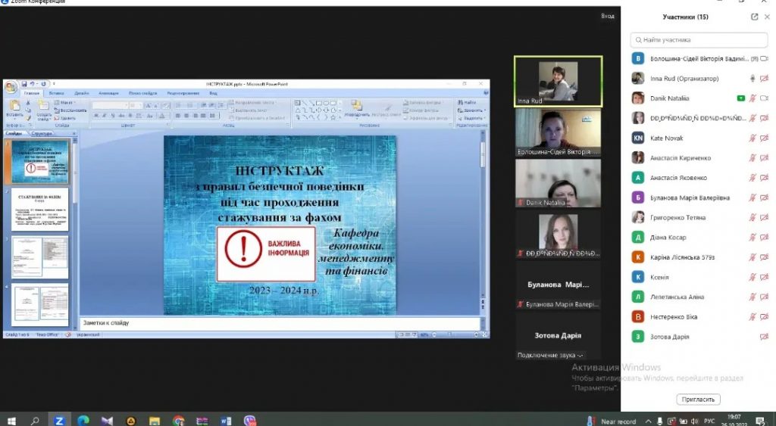776x426 pixels.
Task: Switch to the Вставка ribbon tab
Action: point(57,93)
